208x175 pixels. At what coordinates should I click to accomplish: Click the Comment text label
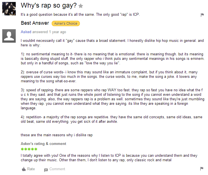tap(57, 169)
